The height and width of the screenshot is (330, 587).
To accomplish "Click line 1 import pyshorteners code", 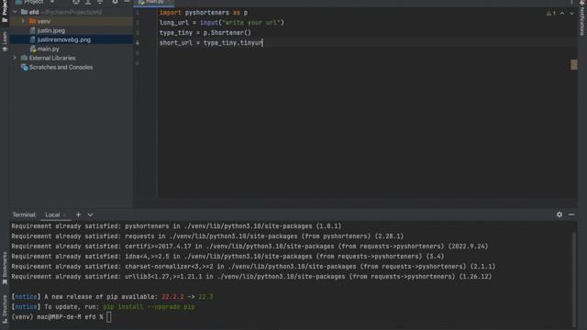I will tap(204, 13).
